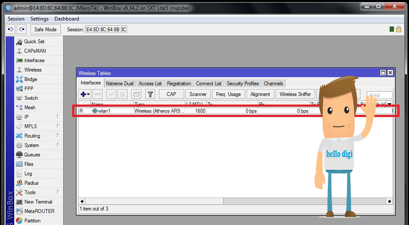Open Files in the sidebar
Screen dimensions: 409x225
point(39,164)
